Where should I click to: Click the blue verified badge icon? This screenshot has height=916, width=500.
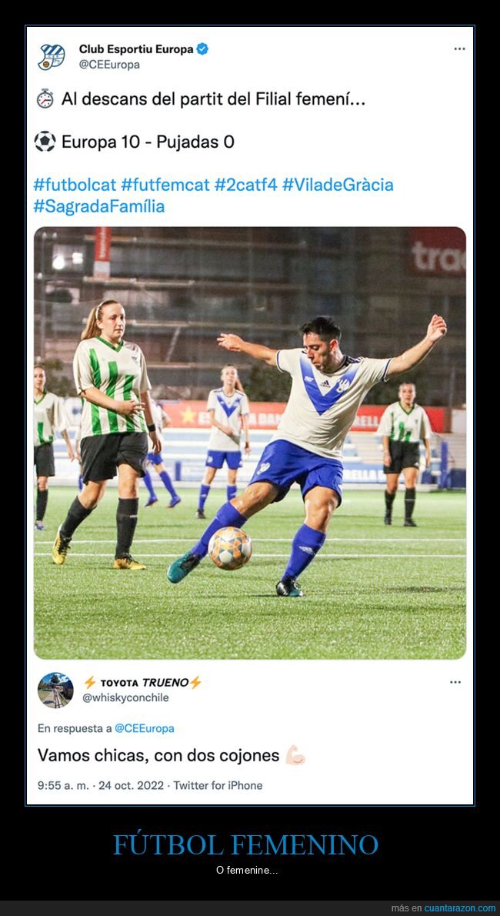[202, 49]
